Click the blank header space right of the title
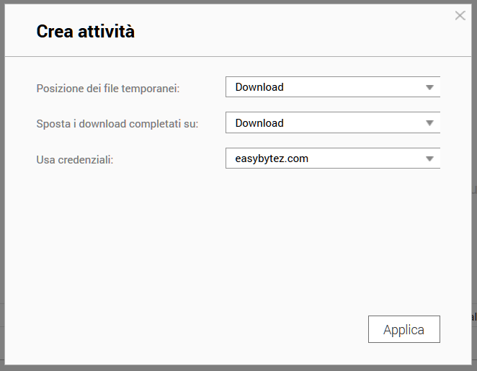477x371 pixels. pyautogui.click(x=288, y=32)
